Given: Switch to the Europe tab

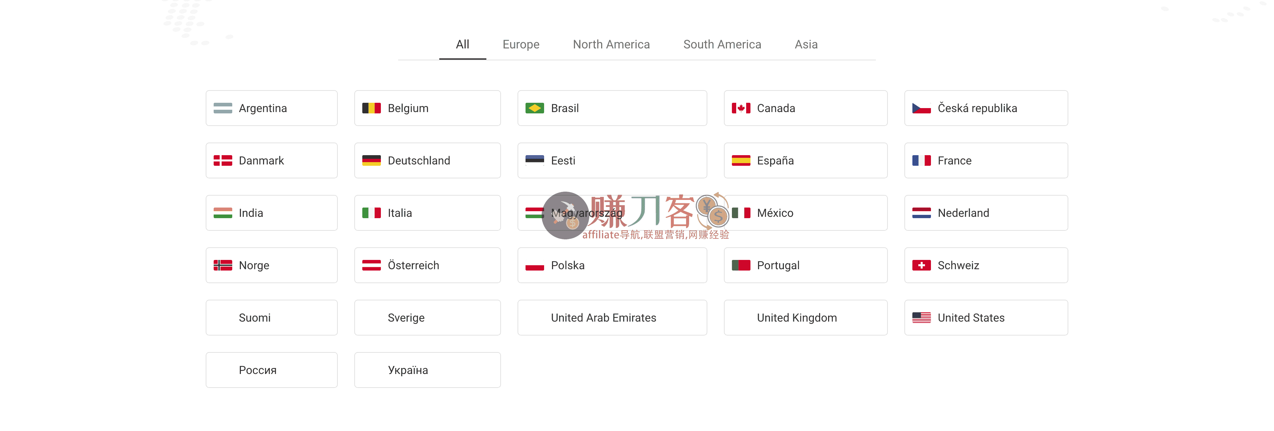Looking at the screenshot, I should click(x=521, y=44).
